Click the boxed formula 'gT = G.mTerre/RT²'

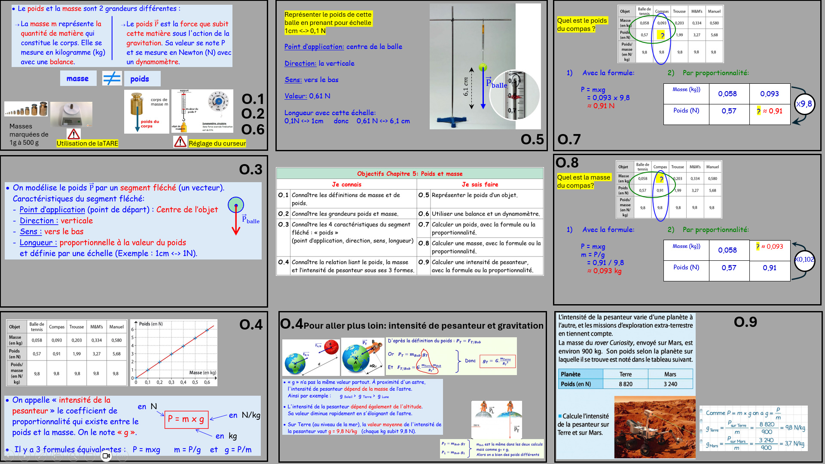(498, 361)
